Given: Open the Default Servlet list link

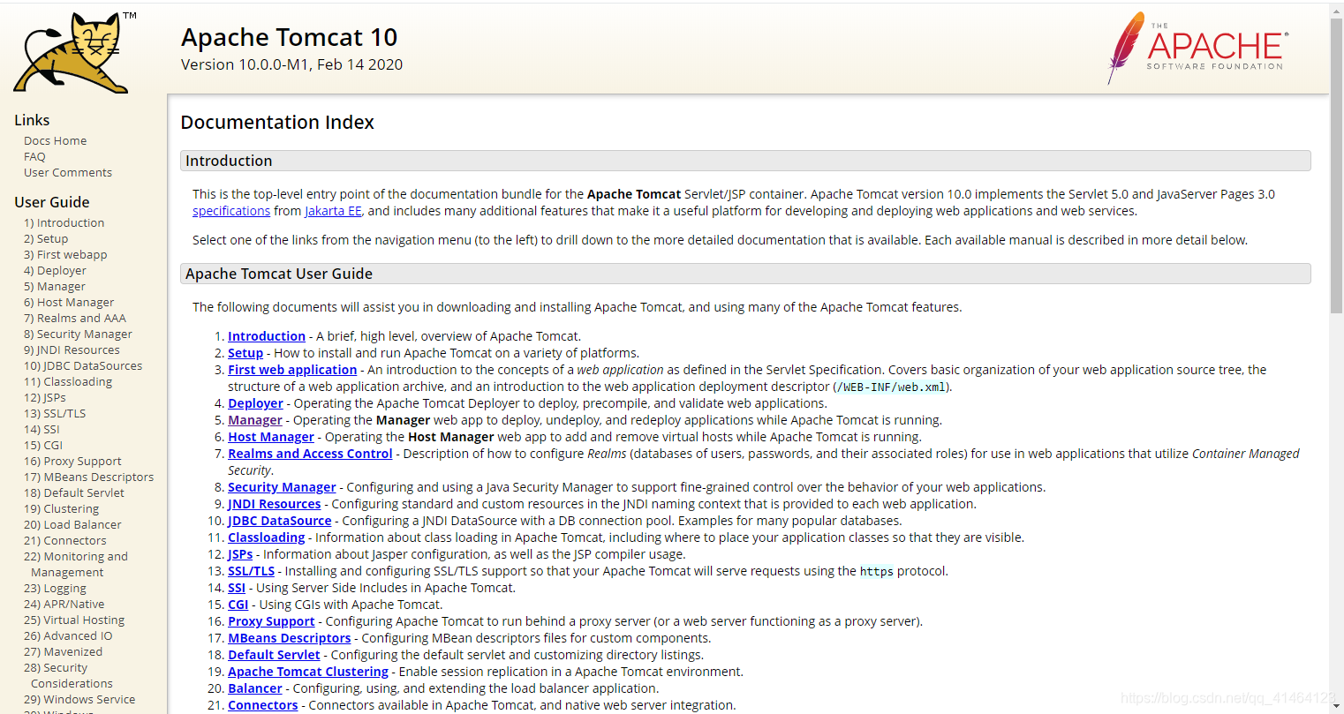Looking at the screenshot, I should 274,655.
